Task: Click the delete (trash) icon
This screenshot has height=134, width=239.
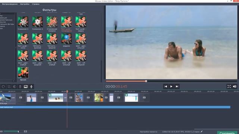Action: click(x=20, y=87)
